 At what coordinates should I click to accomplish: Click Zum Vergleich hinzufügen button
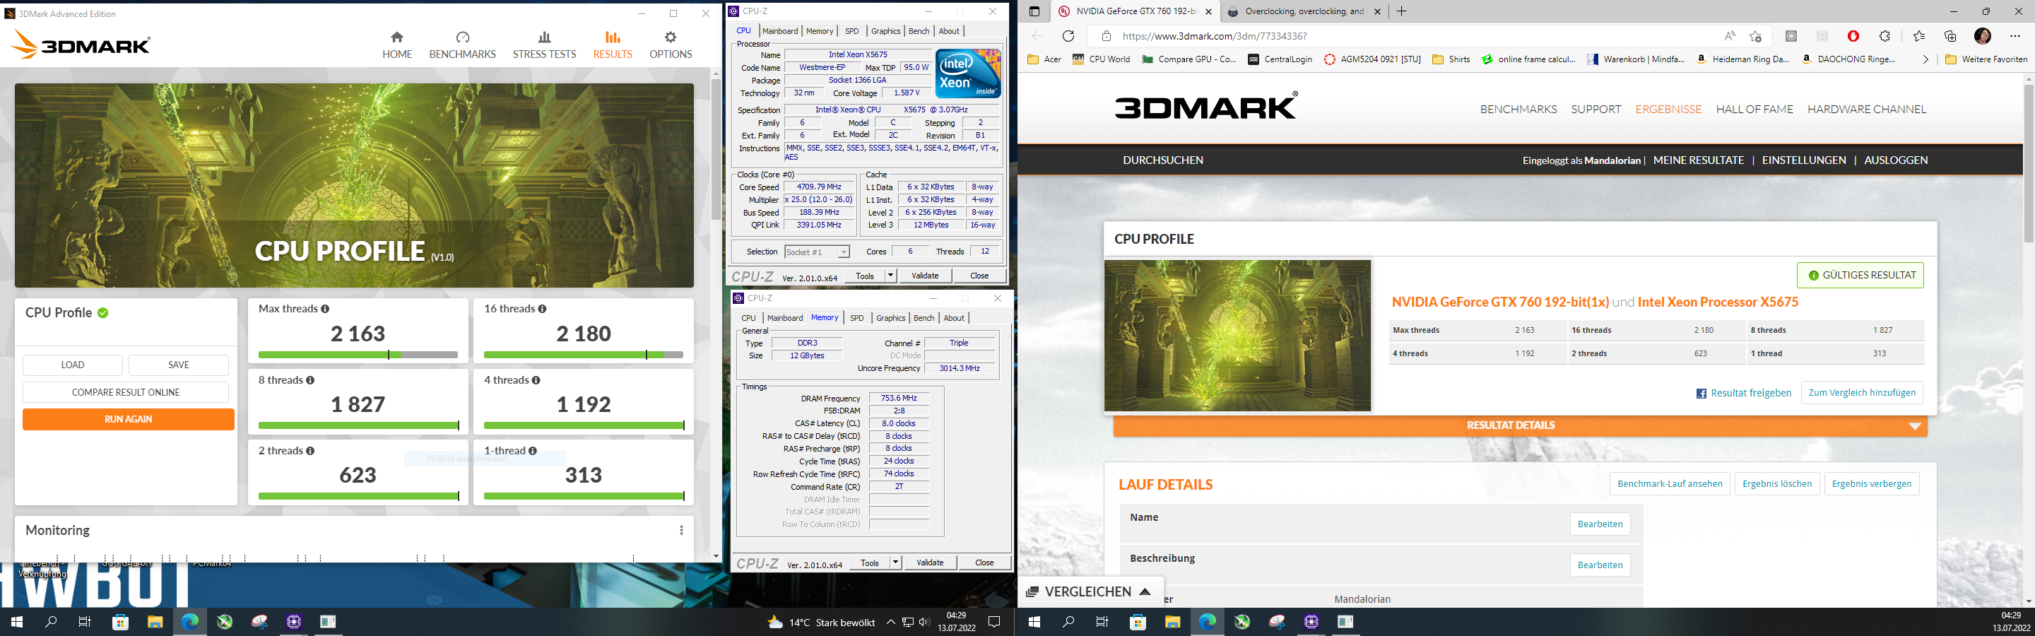pos(1862,393)
